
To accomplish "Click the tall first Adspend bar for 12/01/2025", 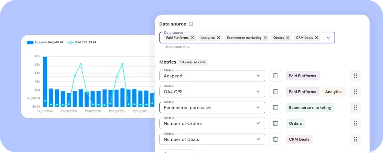I will tap(45, 82).
